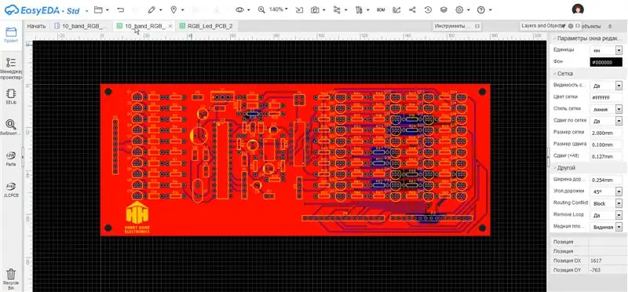Click the black Фон color swatch
This screenshot has width=628, height=292.
[x=606, y=63]
